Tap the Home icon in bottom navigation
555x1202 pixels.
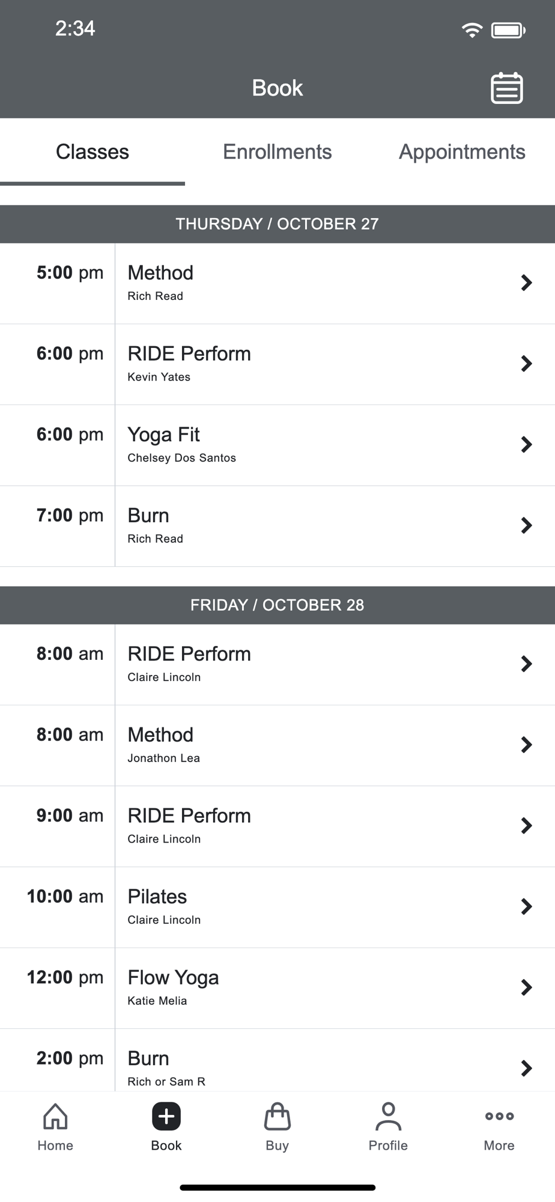[x=55, y=1117]
